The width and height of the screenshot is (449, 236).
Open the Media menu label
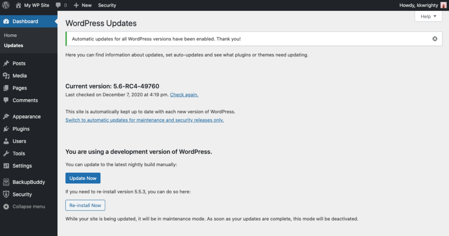(x=19, y=75)
